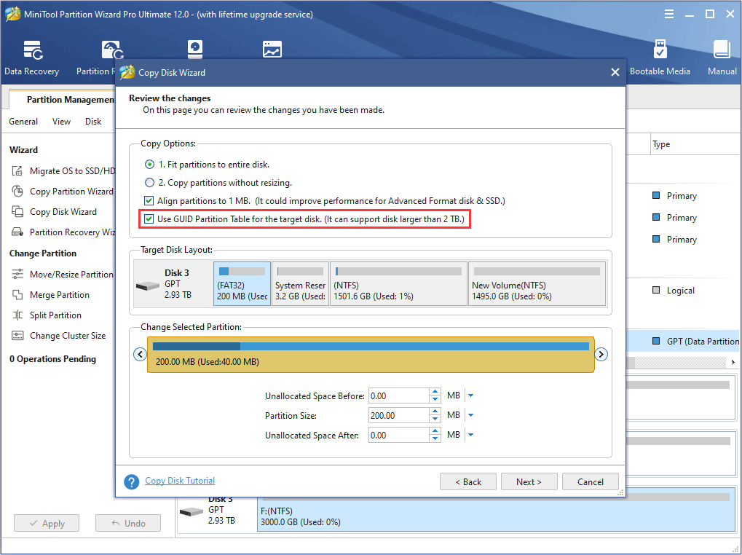
Task: Click the Logical partition type row
Action: tap(674, 291)
